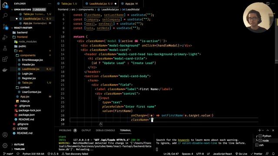Collapse the context folder
278x156 pixels.
[x=25, y=88]
